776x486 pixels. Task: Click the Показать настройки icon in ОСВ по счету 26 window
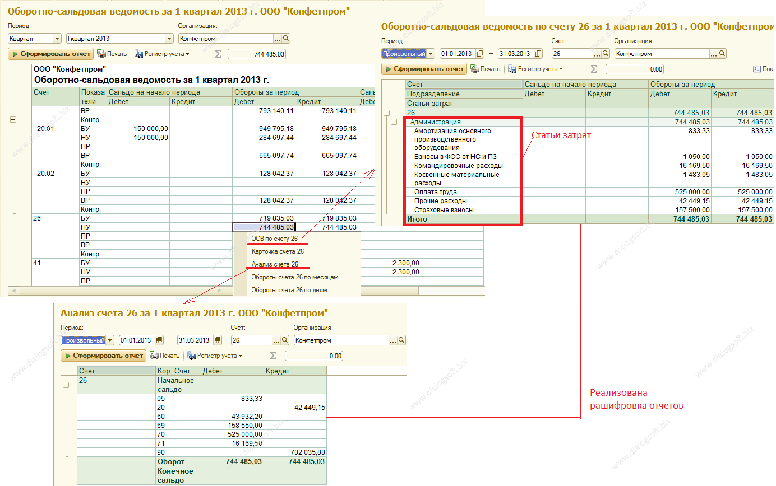(x=757, y=69)
